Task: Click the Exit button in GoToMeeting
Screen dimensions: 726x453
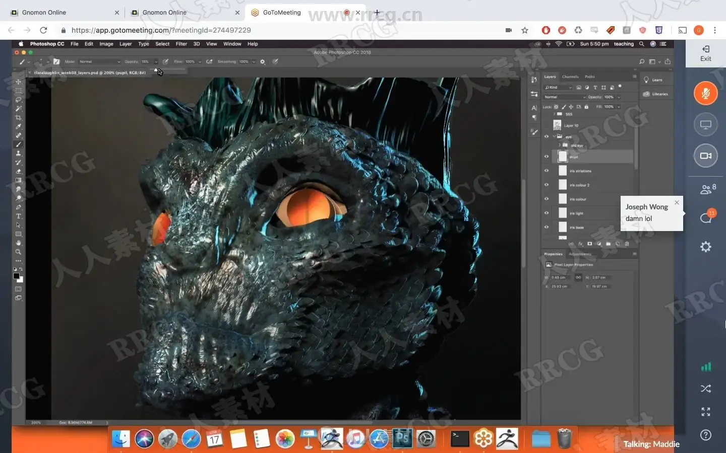Action: [x=705, y=53]
